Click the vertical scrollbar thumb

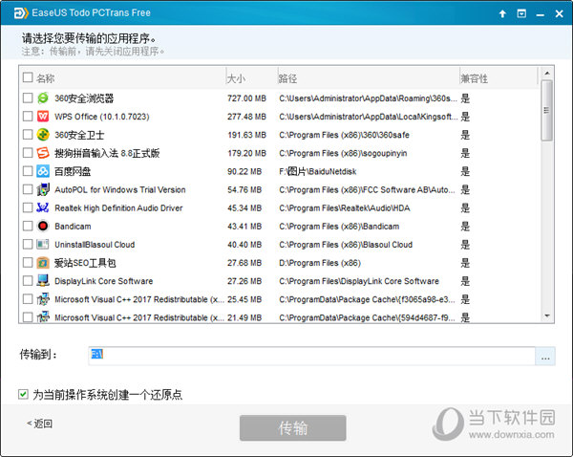546,111
